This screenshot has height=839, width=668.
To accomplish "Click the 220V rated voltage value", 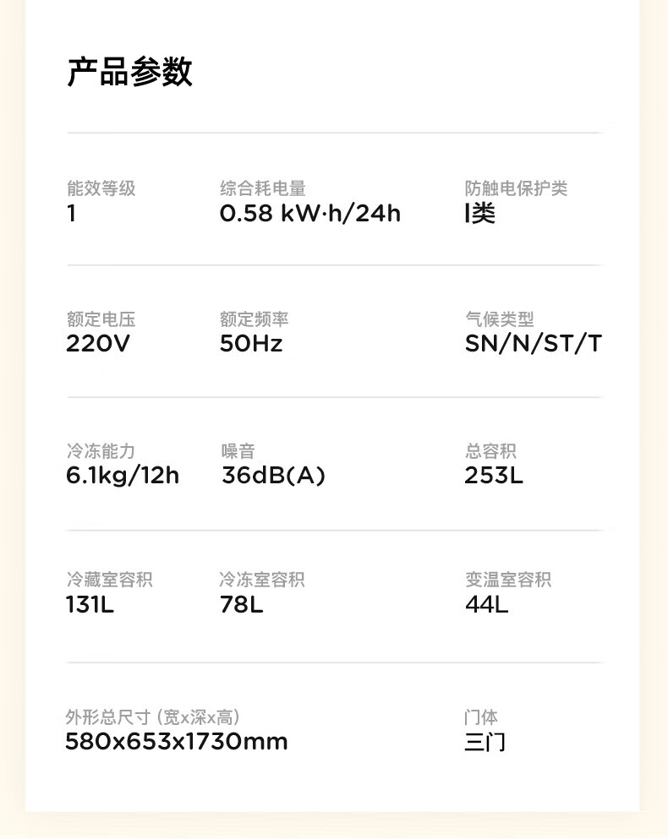I will coord(98,344).
